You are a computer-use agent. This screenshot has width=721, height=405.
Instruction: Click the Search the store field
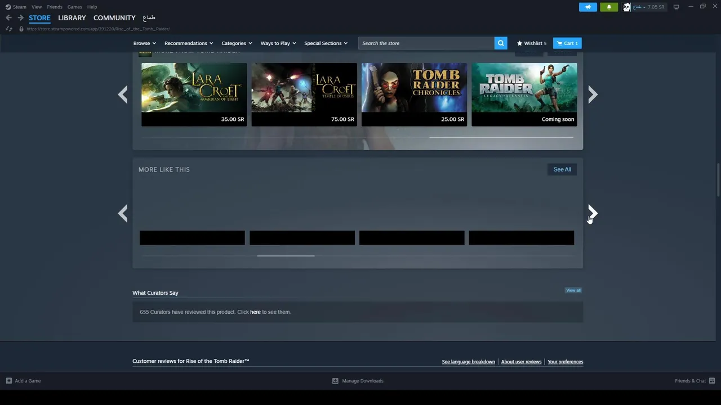(426, 43)
